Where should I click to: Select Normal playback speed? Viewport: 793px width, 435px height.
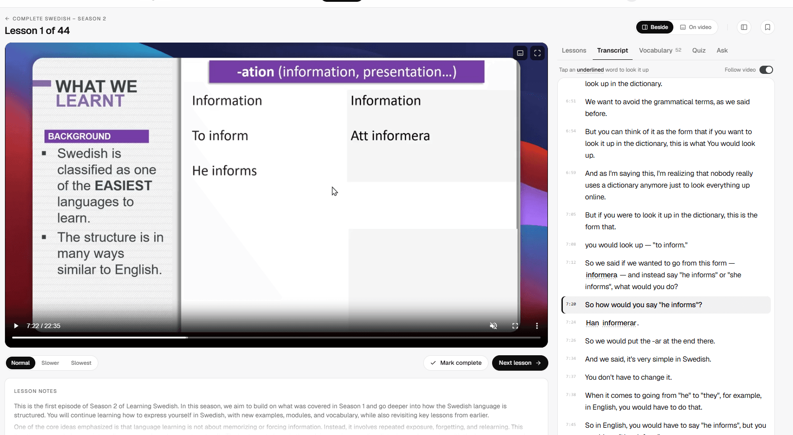(x=20, y=363)
